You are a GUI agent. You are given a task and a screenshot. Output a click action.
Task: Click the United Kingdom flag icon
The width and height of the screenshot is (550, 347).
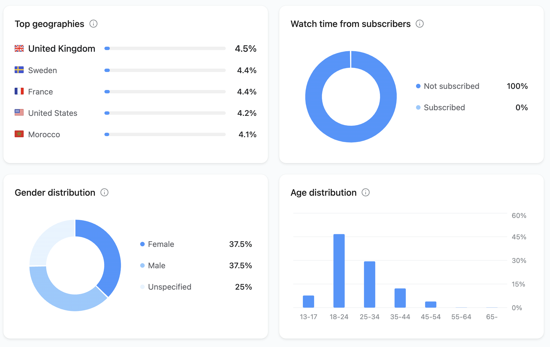pyautogui.click(x=19, y=49)
